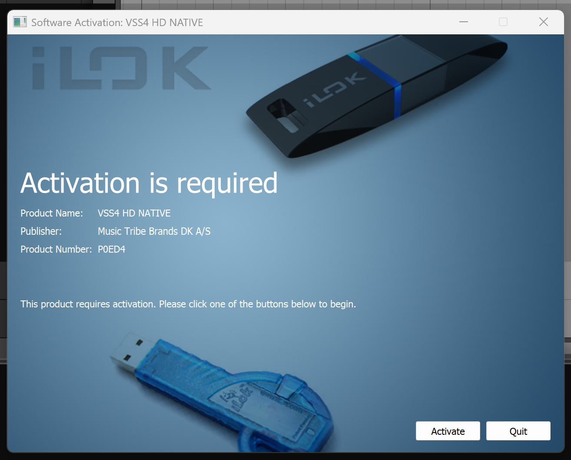
Task: Click the blue iLok USB key image
Action: 222,391
